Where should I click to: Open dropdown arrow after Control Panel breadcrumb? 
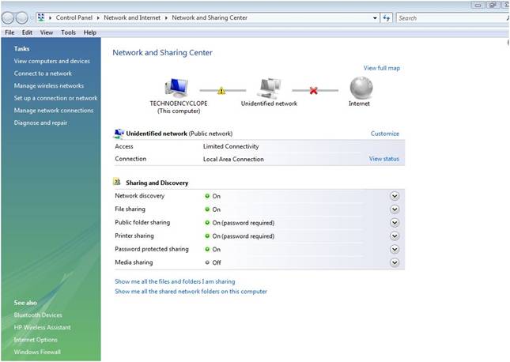click(x=98, y=18)
